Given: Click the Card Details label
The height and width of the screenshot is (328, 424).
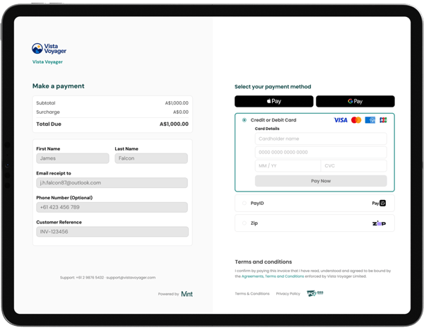Looking at the screenshot, I should (267, 129).
